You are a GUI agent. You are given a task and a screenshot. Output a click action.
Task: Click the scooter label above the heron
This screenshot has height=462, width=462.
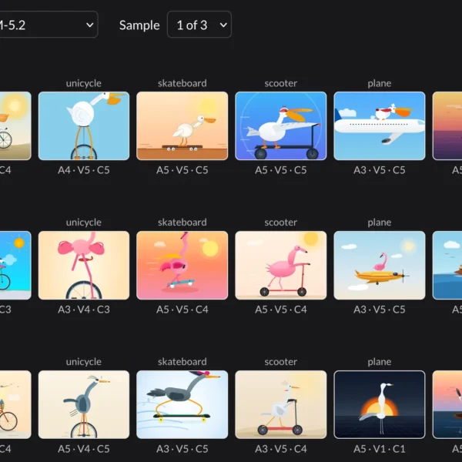281,362
